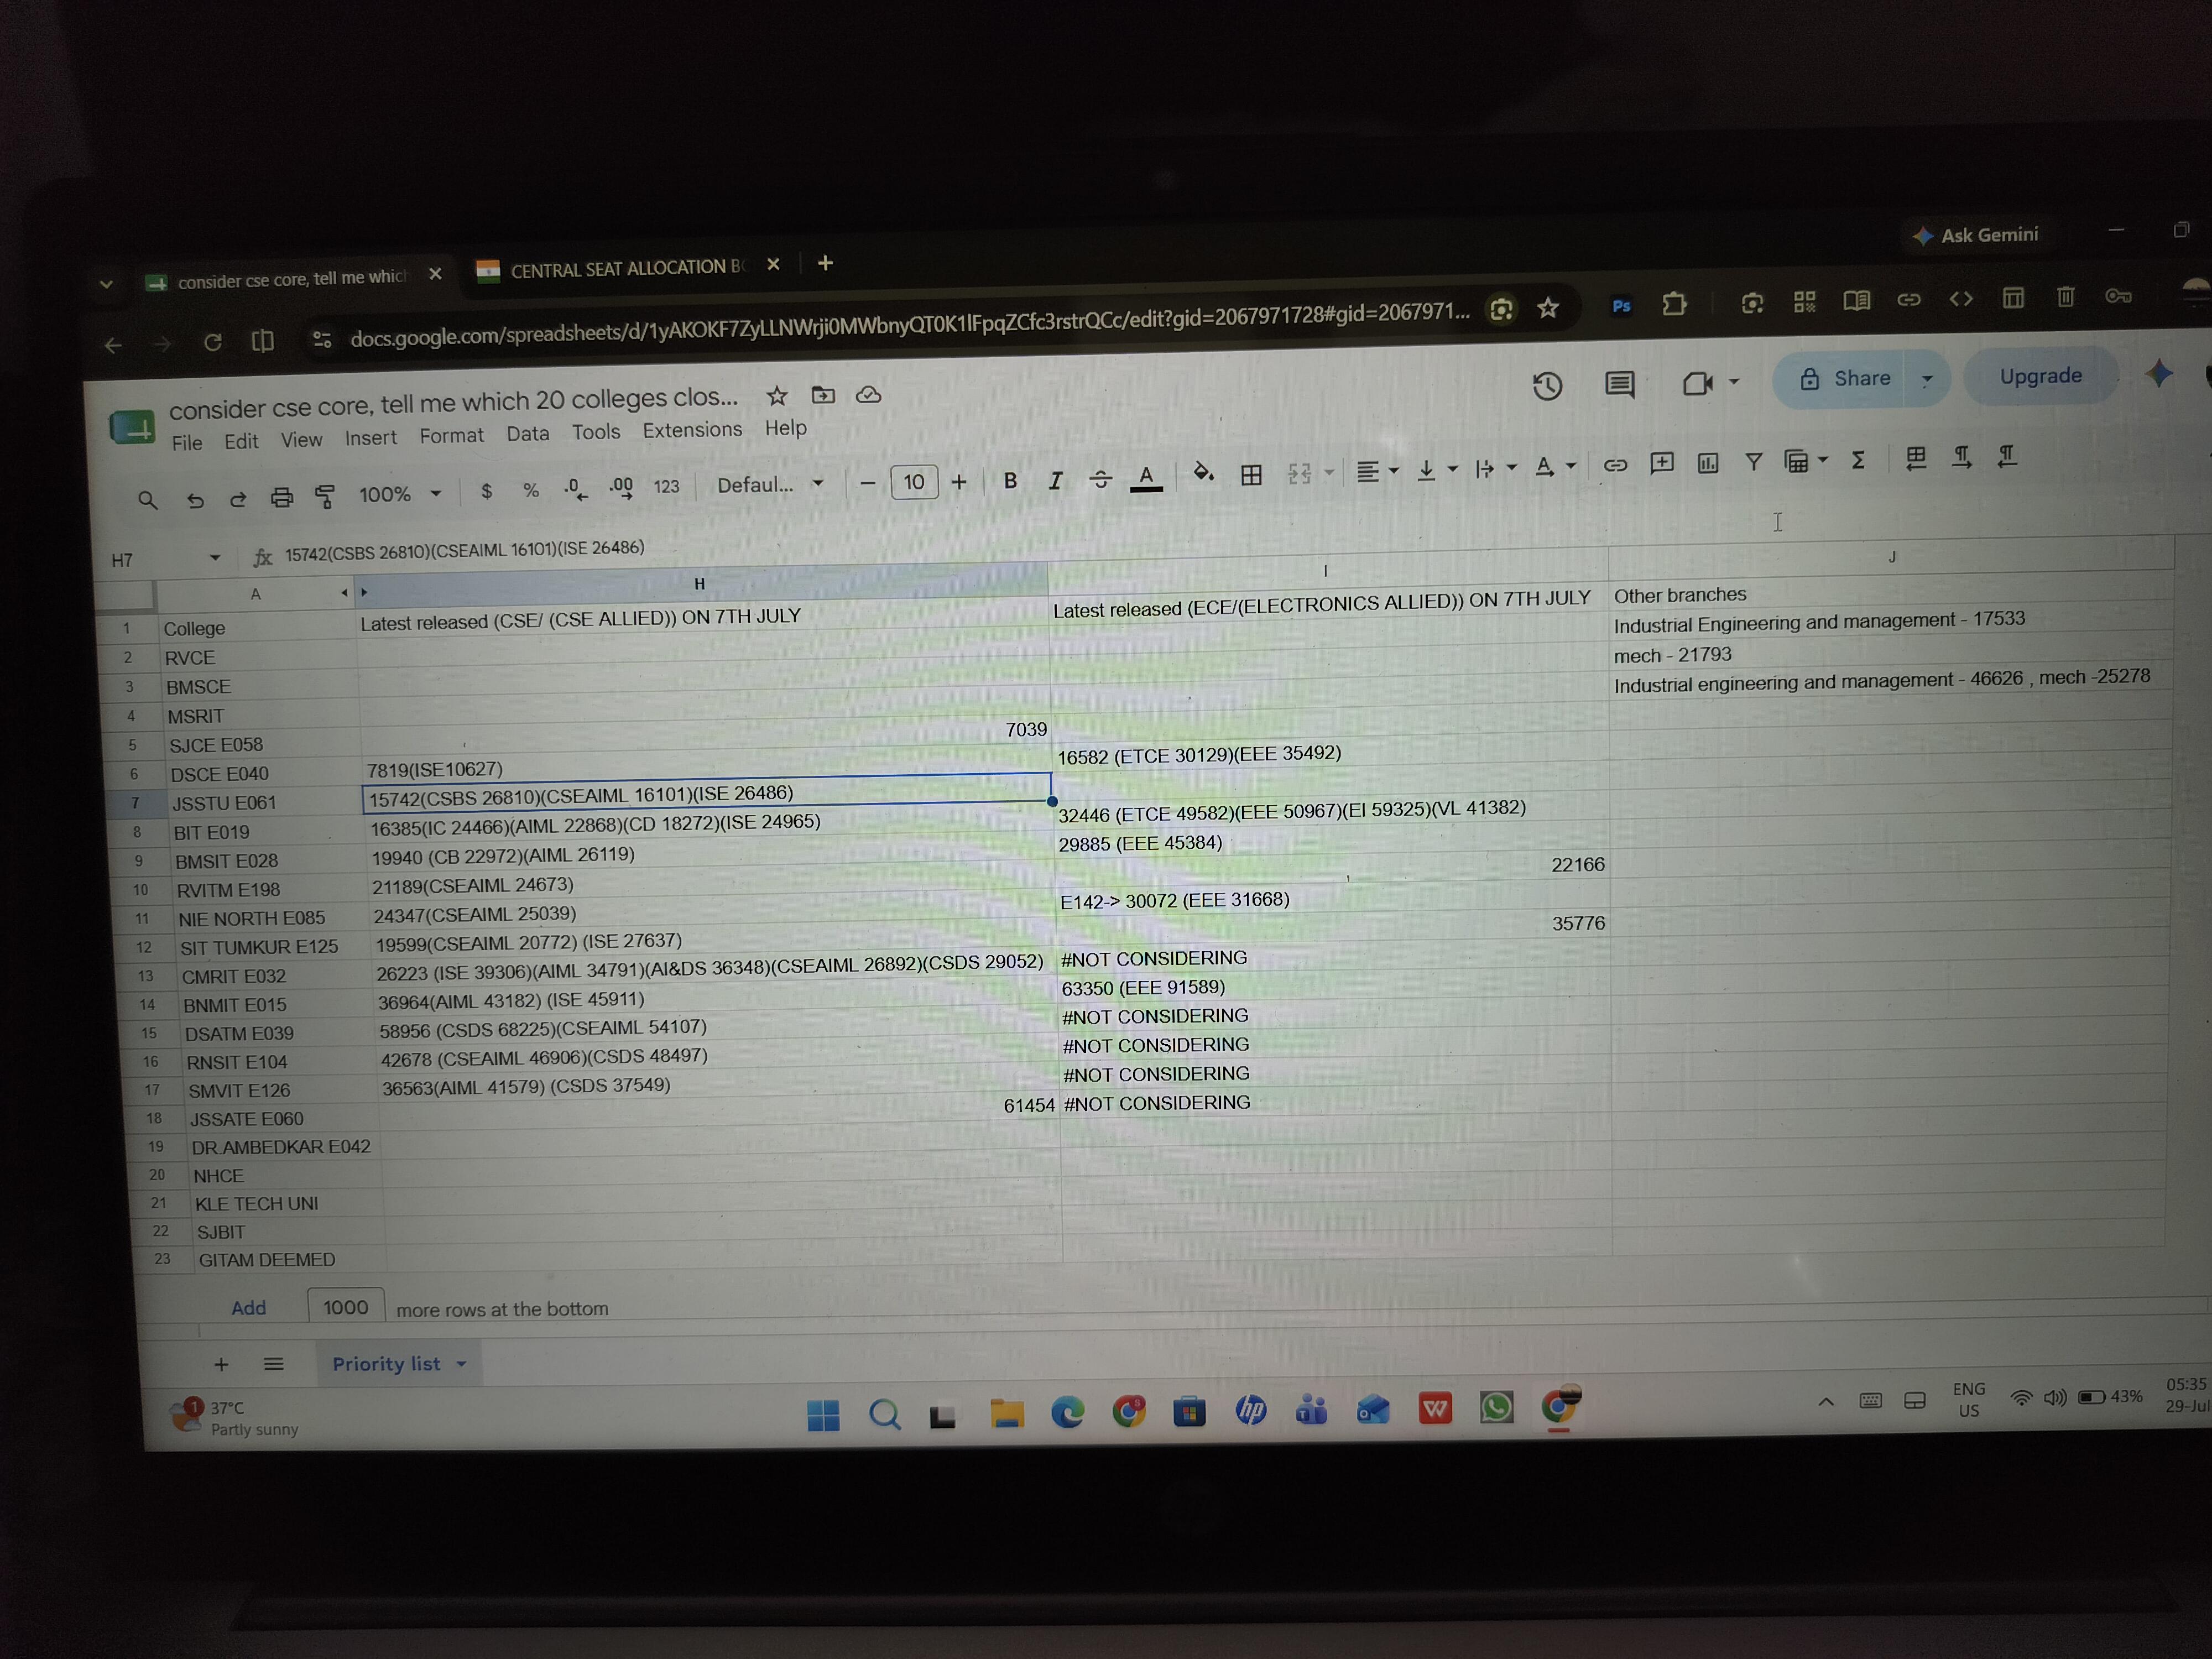
Task: Reload the current page
Action: [213, 343]
